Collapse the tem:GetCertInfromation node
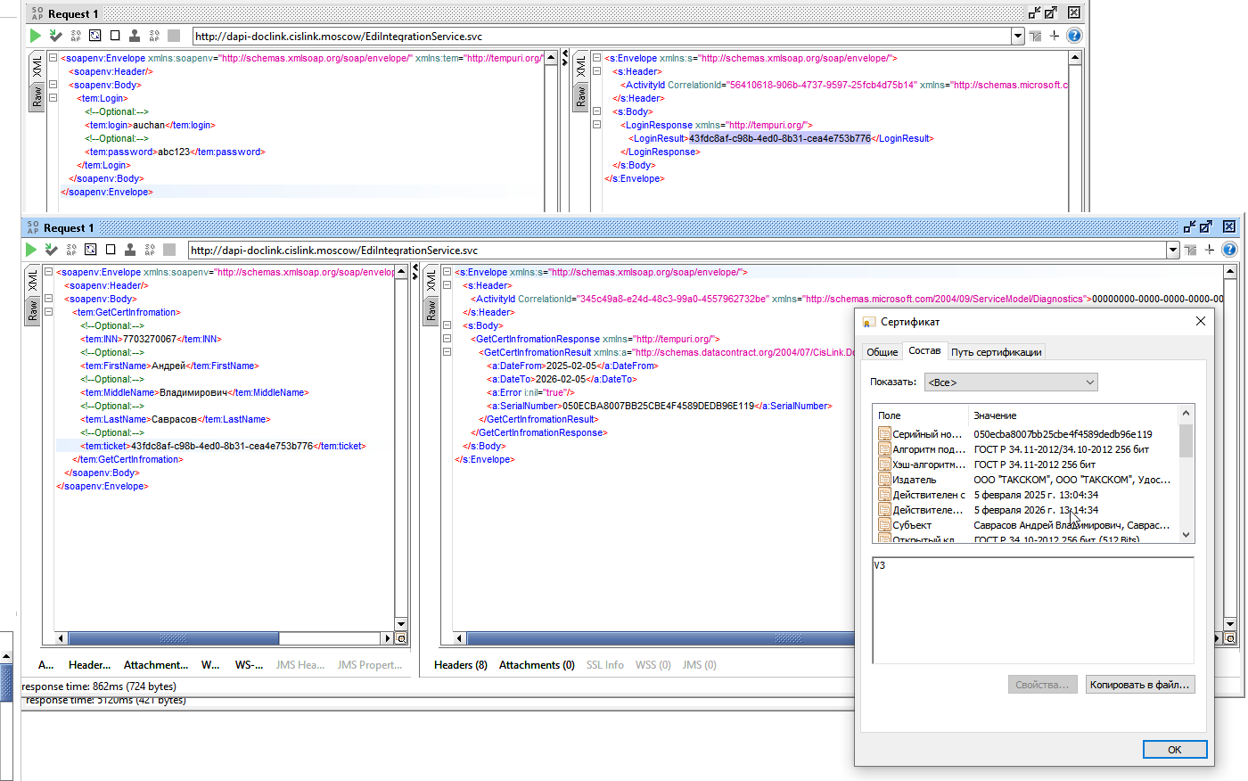 [49, 312]
